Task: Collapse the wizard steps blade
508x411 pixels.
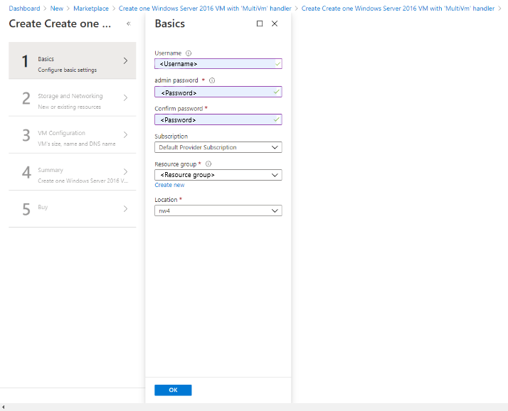Action: [x=128, y=23]
